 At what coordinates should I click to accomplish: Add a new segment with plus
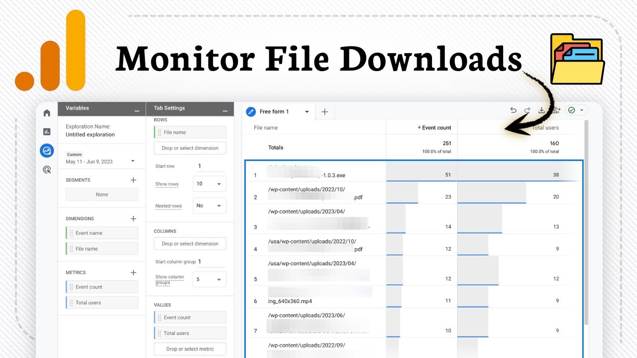point(133,180)
